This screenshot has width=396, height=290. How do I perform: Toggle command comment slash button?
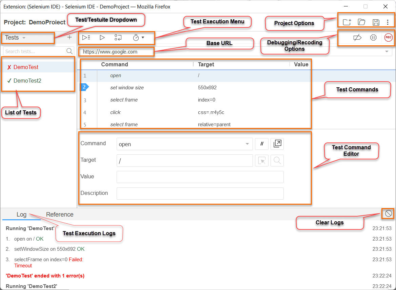(x=262, y=144)
